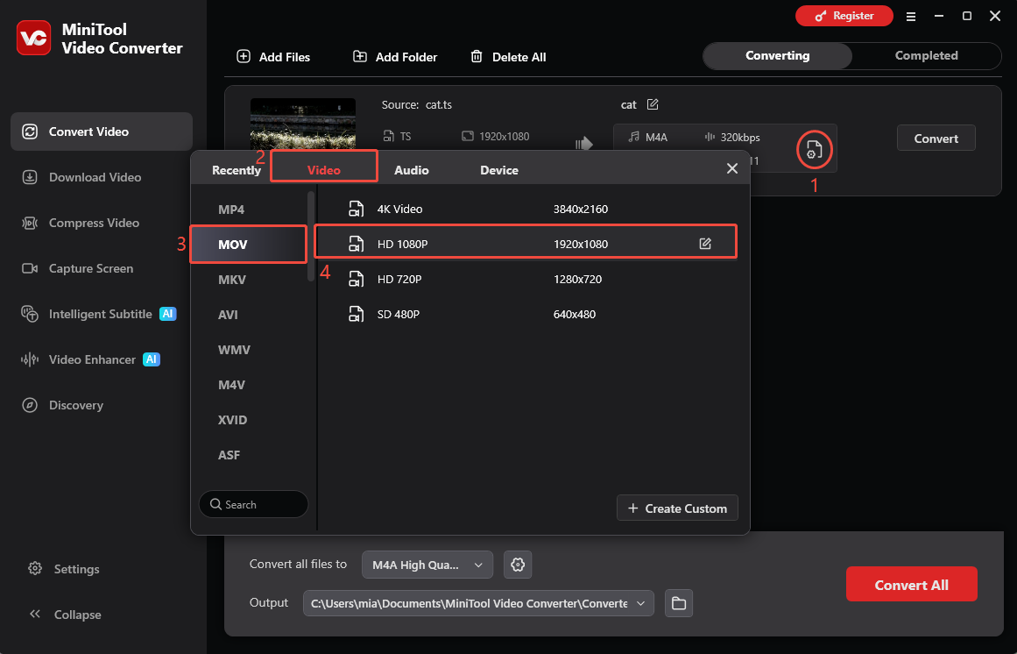Click the Intelligent Subtitle sidebar icon
This screenshot has height=654, width=1017.
[30, 314]
